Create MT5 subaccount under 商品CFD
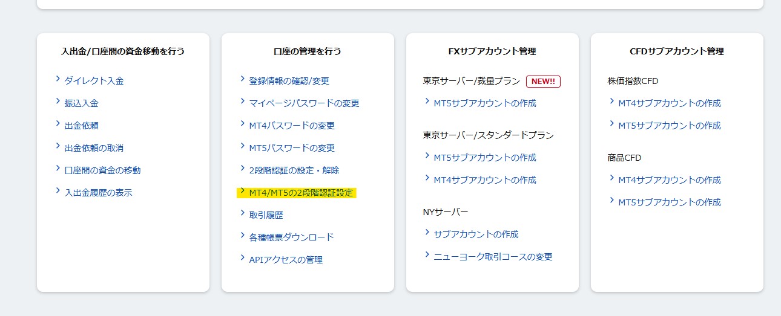Image resolution: width=781 pixels, height=316 pixels. point(670,202)
